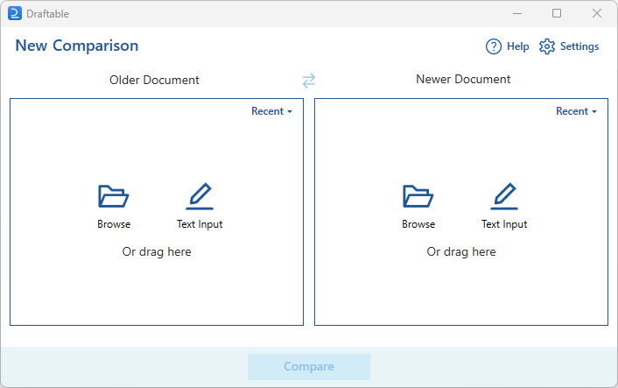The height and width of the screenshot is (388, 618).
Task: Open Text Input pencil icon for Newer Document
Action: [504, 196]
